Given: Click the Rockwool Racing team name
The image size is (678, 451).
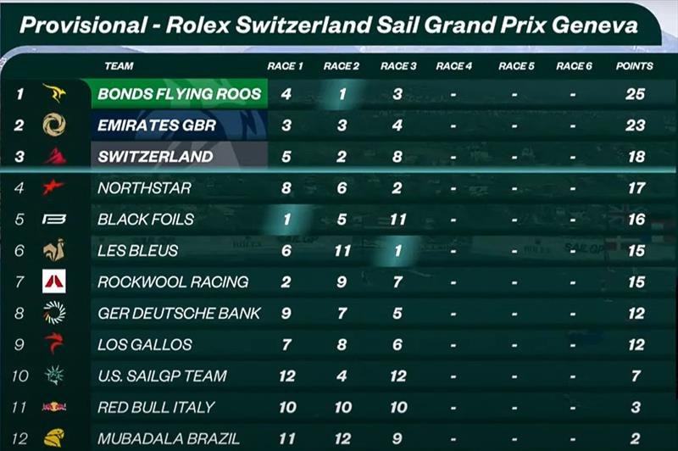Looking at the screenshot, I should [173, 281].
